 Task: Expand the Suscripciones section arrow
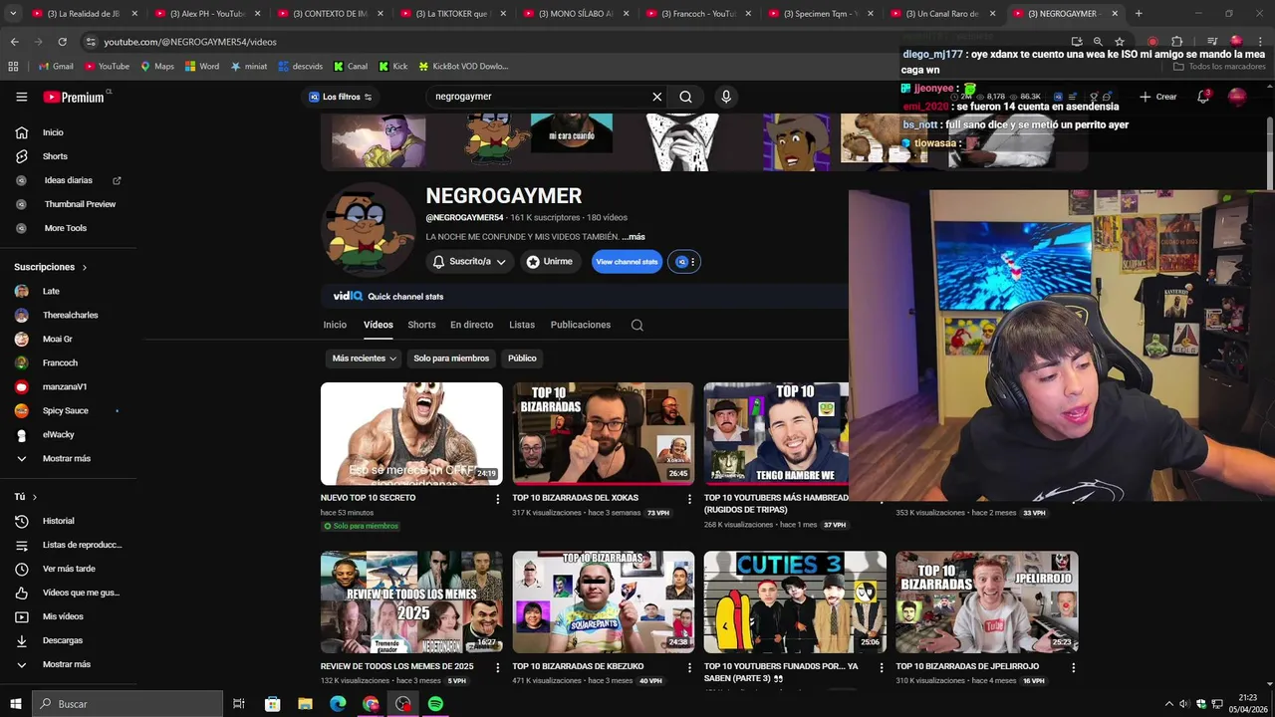85,267
